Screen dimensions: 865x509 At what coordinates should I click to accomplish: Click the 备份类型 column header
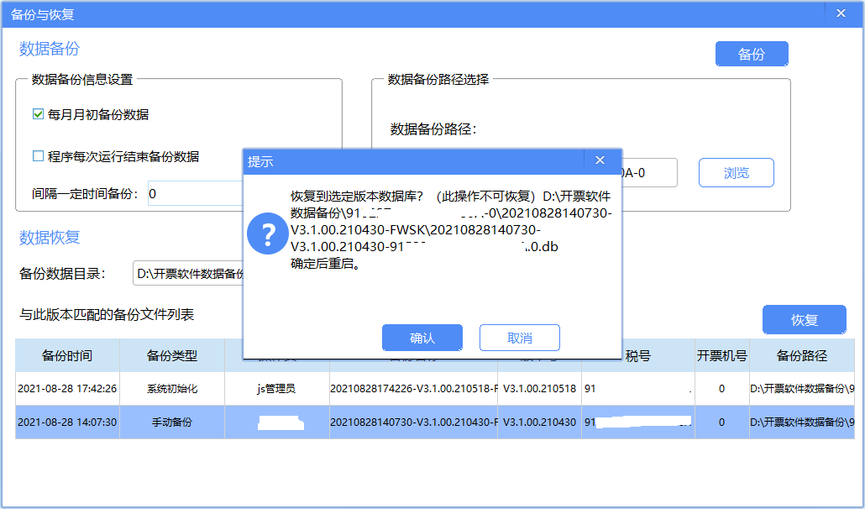pos(172,355)
